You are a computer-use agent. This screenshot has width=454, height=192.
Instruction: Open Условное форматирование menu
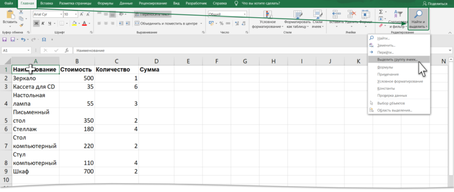coord(267,19)
